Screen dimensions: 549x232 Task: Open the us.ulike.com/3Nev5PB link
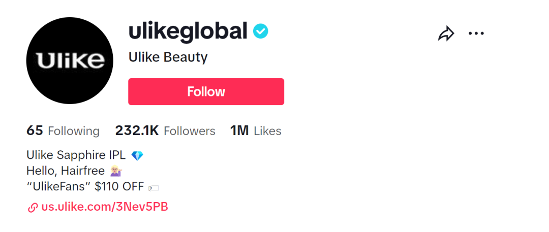[105, 207]
